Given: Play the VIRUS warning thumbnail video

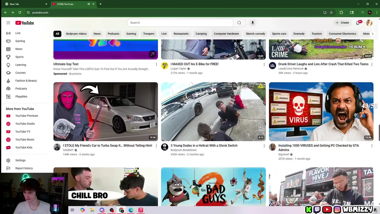Looking at the screenshot, I should click(321, 111).
